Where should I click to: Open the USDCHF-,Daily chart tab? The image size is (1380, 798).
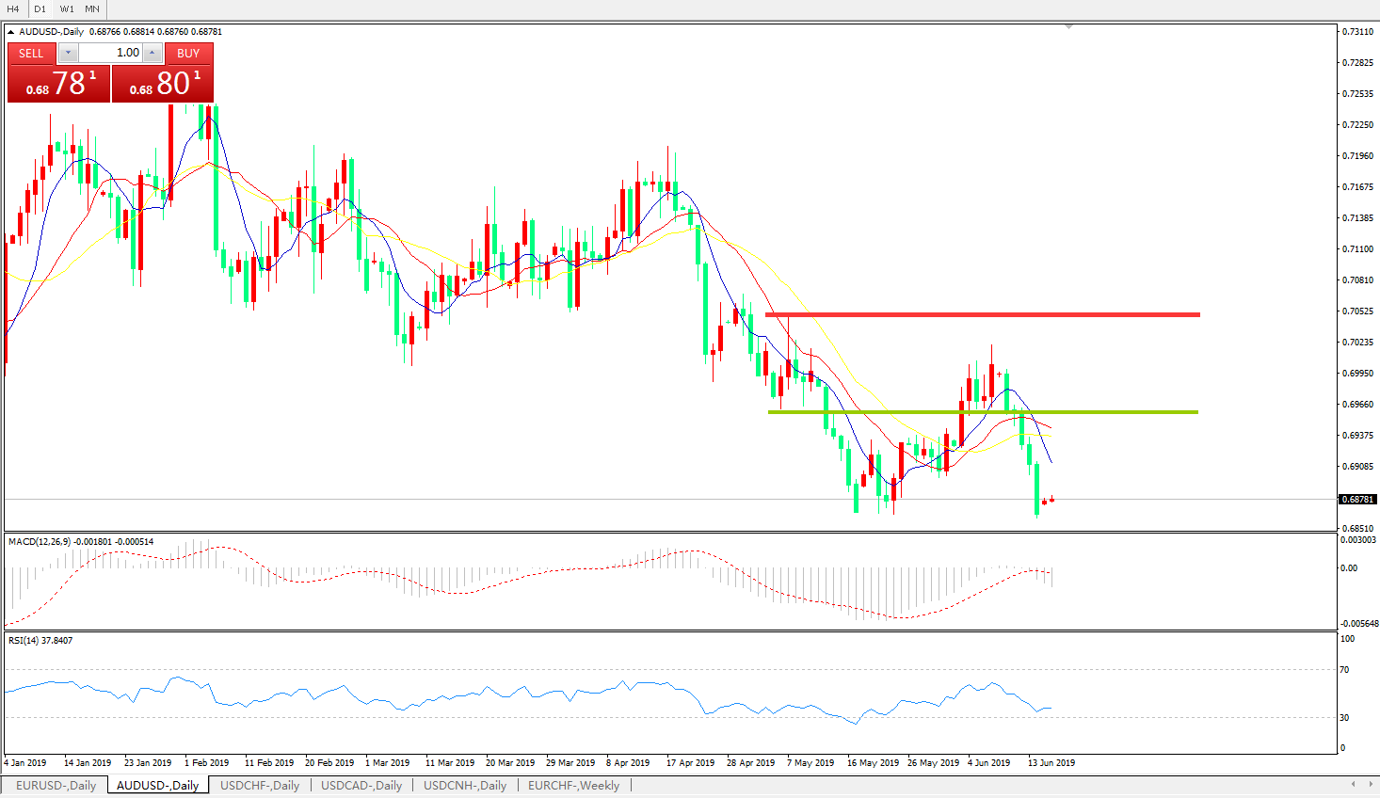[x=259, y=785]
